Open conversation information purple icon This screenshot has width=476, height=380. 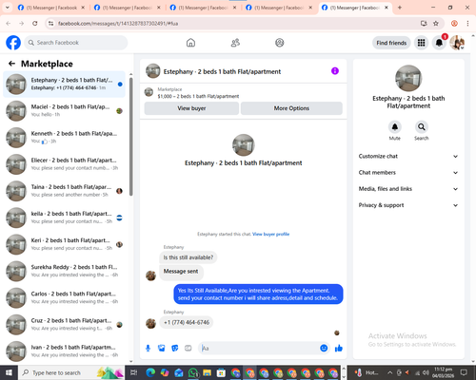point(335,71)
